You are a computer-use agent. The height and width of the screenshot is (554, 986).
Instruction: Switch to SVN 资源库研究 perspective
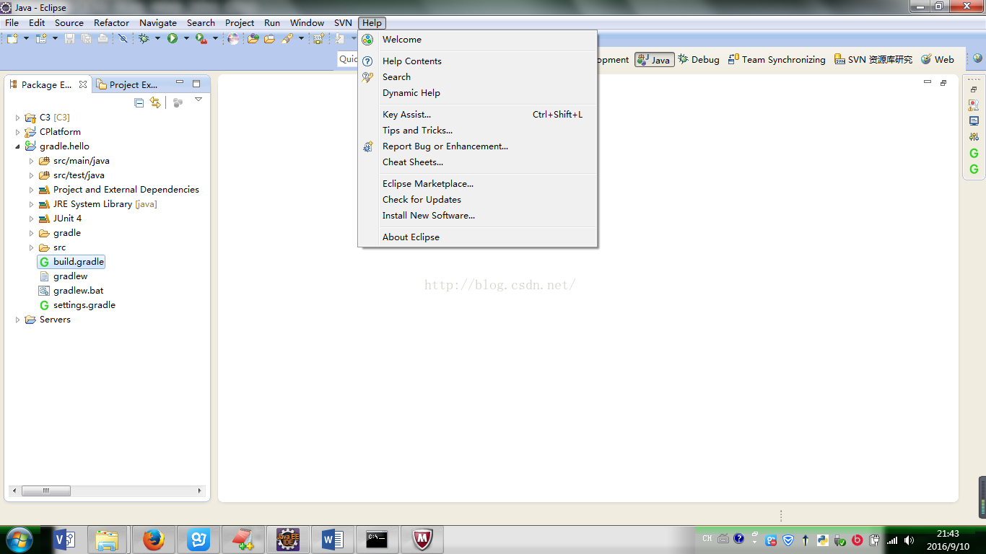click(x=873, y=60)
